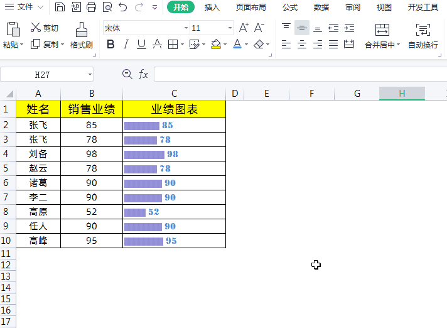Click the Save icon in quick toolbar
The width and height of the screenshot is (447, 328).
tap(60, 7)
